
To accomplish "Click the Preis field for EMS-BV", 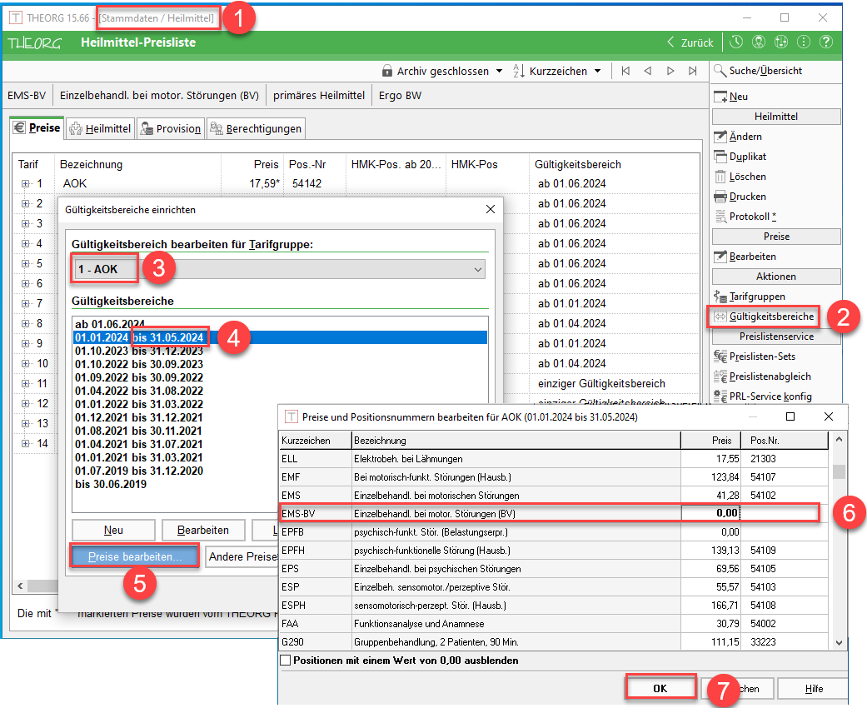I will pos(710,513).
